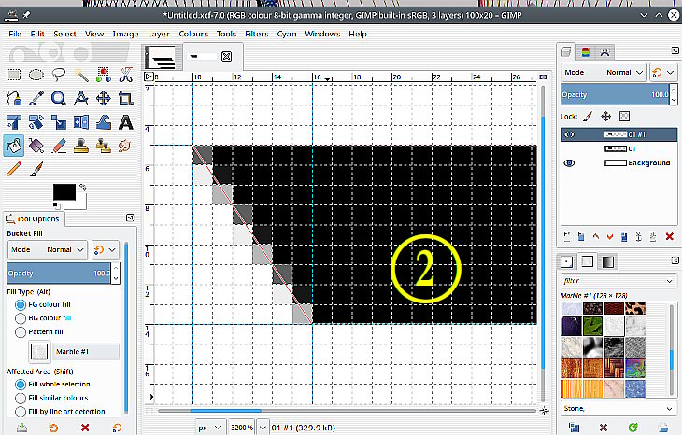Viewport: 682px width, 435px height.
Task: Toggle lock pixels for the layer
Action: click(588, 116)
